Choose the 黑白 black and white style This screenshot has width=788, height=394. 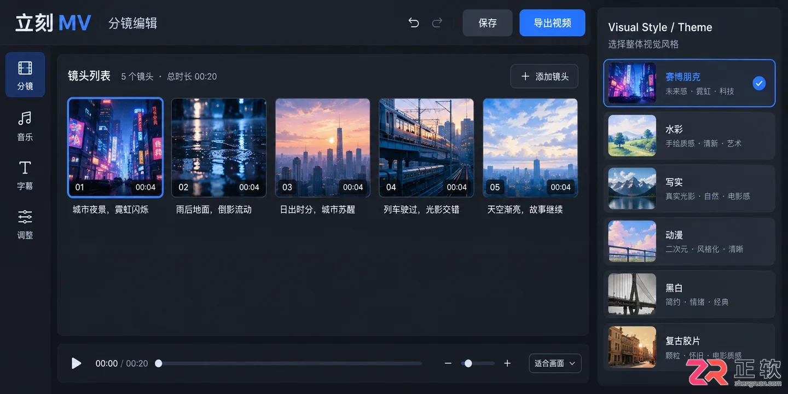coord(690,294)
